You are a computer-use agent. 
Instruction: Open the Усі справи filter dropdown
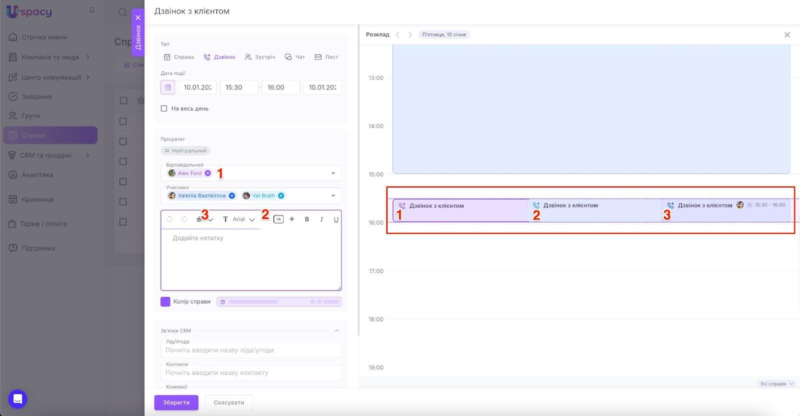pos(776,383)
